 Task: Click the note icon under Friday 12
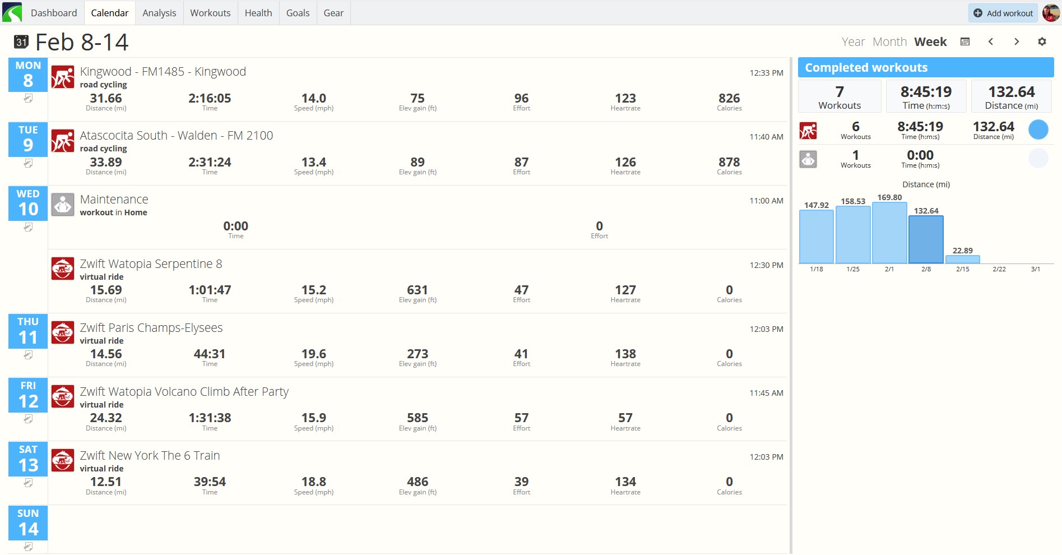pos(28,419)
